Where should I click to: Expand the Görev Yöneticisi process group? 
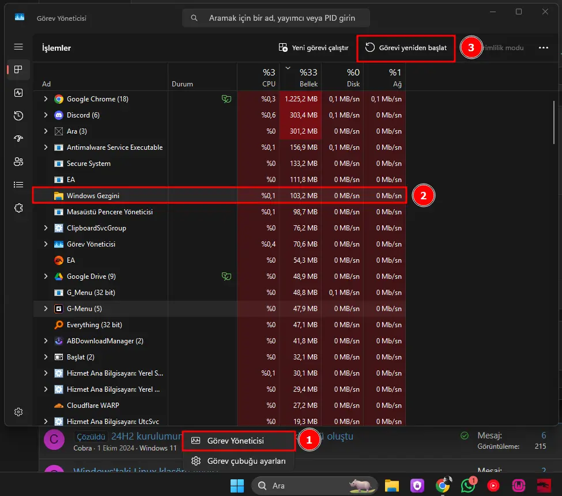coord(46,244)
